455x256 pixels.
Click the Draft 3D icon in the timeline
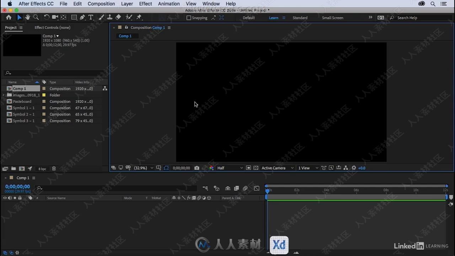tap(216, 188)
